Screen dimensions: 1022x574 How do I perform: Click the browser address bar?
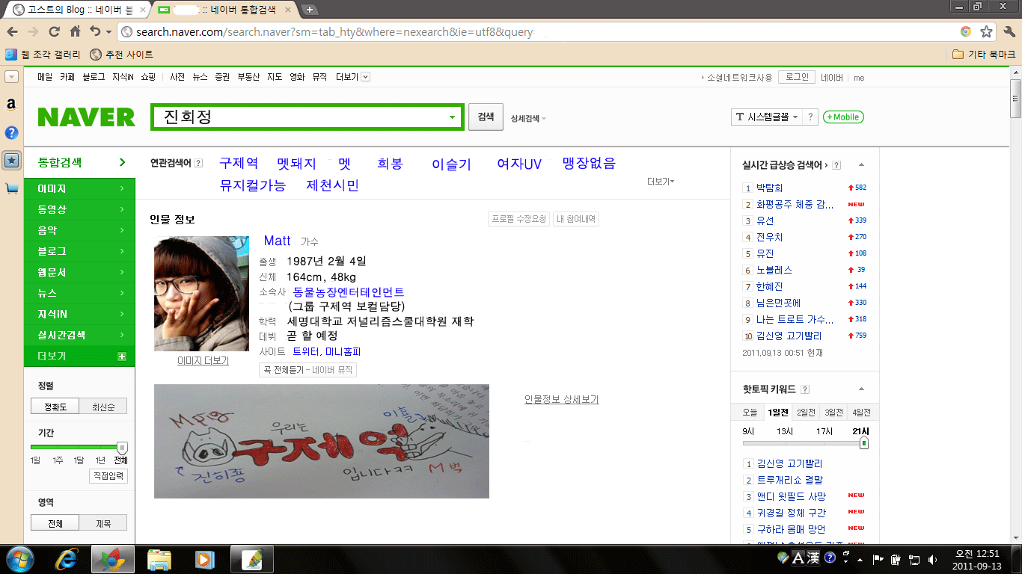click(539, 31)
